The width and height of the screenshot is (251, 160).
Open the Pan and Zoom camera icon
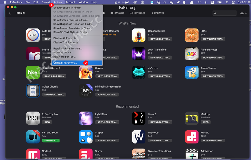click(33, 137)
